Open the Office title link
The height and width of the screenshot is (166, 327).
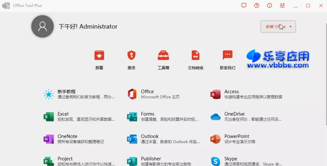pyautogui.click(x=147, y=92)
